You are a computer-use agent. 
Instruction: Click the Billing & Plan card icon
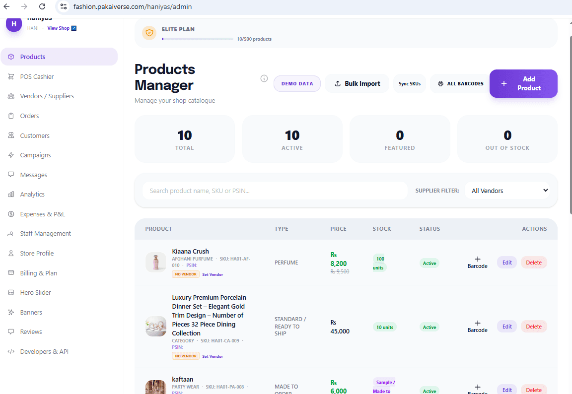11,272
